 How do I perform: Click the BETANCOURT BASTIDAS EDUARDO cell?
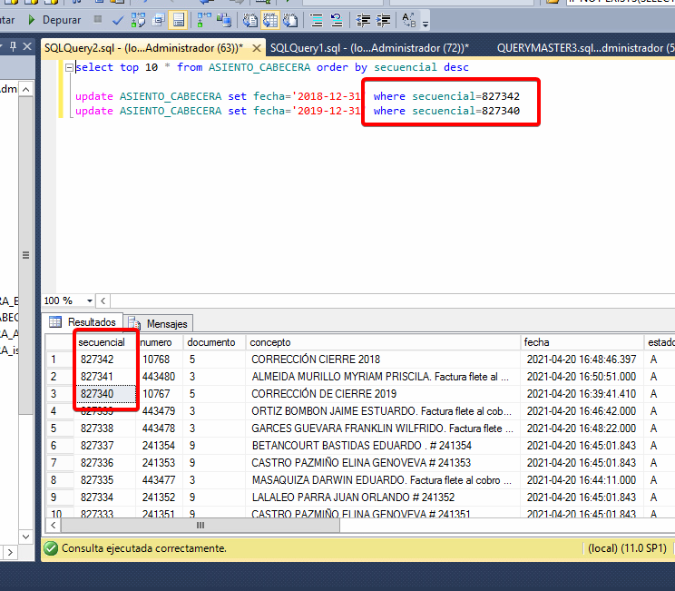click(x=383, y=446)
